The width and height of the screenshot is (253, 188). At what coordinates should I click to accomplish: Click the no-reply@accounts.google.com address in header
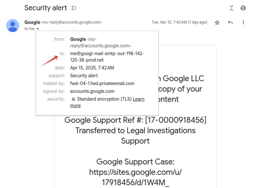(x=72, y=22)
